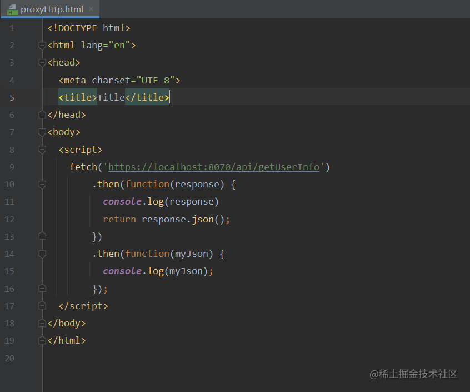Click the fetch function call on line 9
470x392 pixels.
83,167
